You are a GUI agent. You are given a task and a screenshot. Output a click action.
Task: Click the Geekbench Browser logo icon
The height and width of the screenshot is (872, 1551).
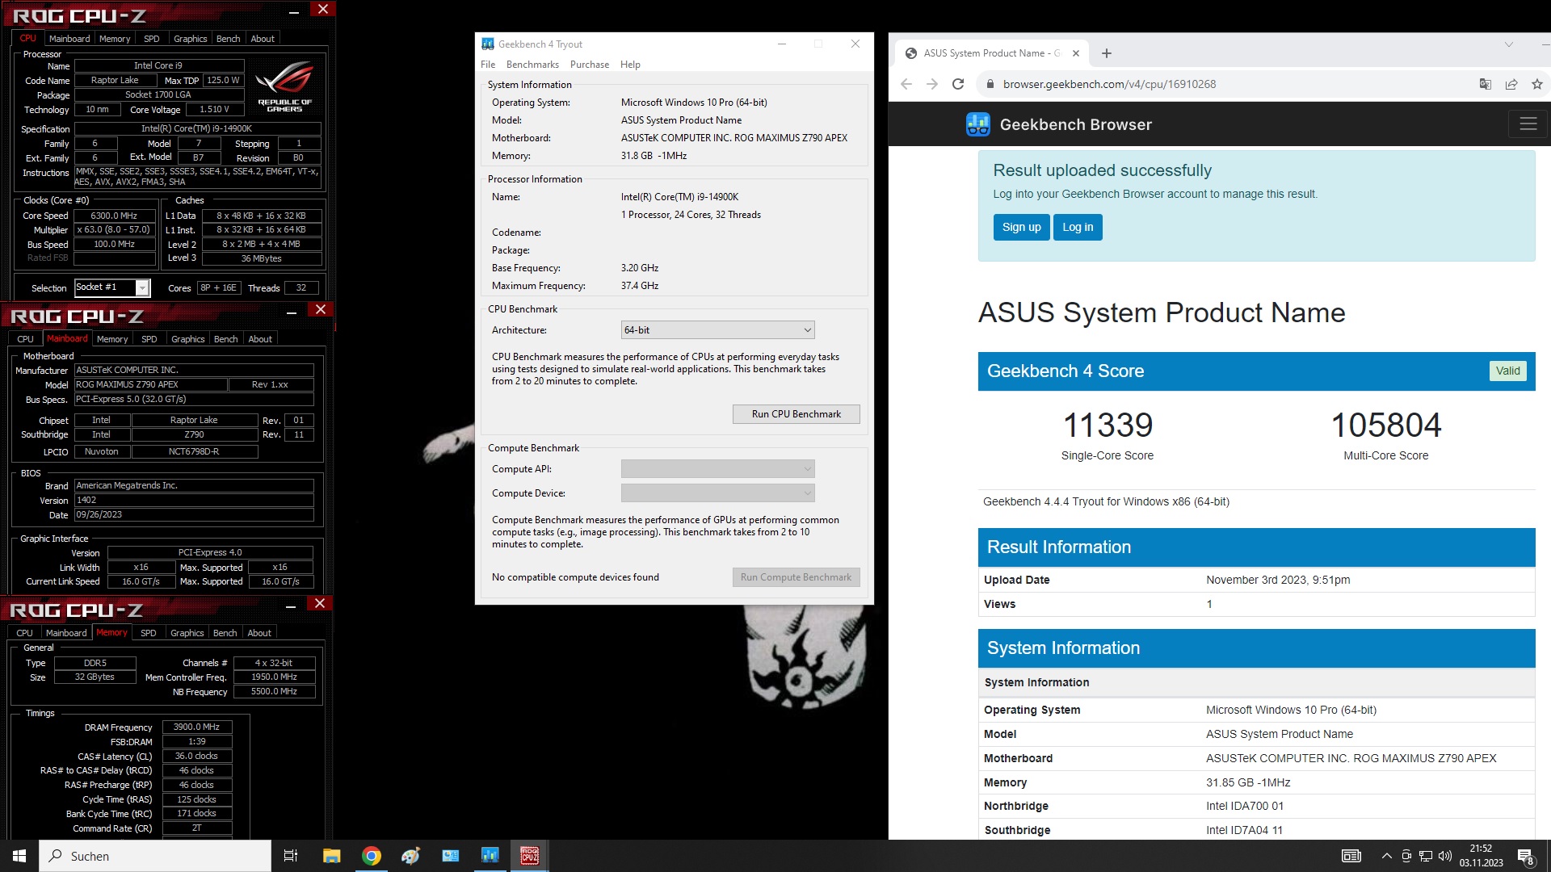(x=978, y=124)
